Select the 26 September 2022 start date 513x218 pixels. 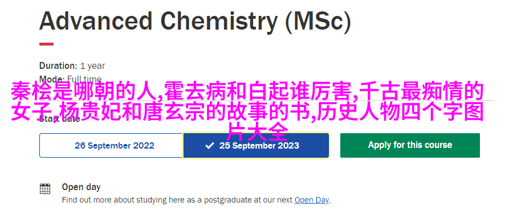111,146
